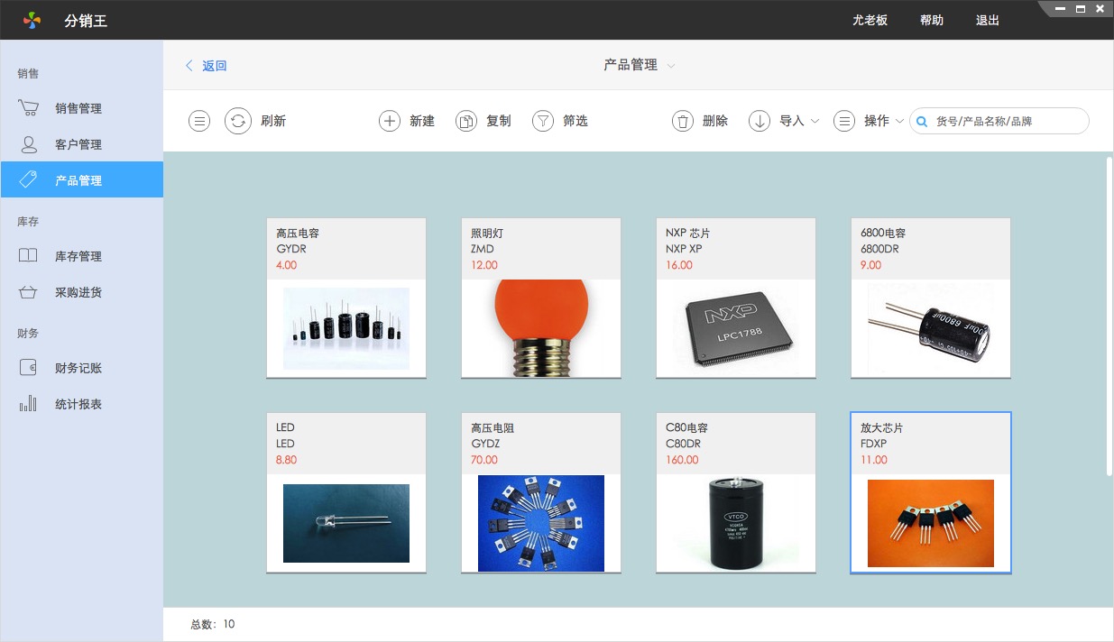Expand the operations dropdown menu
Viewport: 1114px width, 642px height.
[899, 121]
